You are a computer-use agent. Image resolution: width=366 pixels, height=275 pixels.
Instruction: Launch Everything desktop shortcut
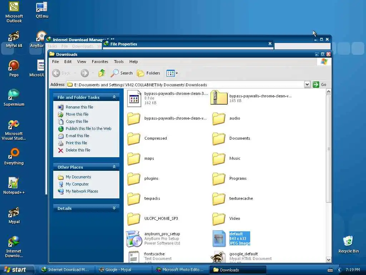coord(14,157)
